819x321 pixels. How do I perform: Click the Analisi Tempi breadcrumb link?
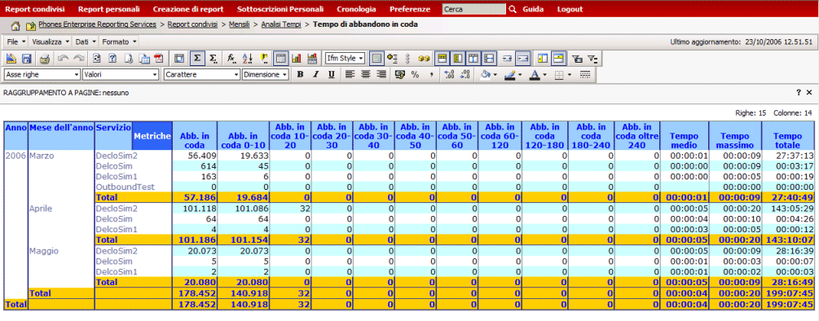pyautogui.click(x=281, y=24)
